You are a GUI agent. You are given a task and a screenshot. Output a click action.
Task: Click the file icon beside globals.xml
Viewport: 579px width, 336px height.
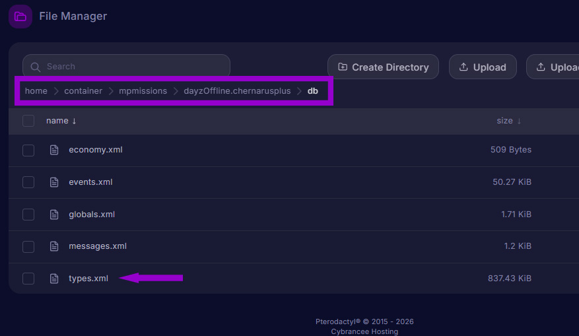coord(54,215)
